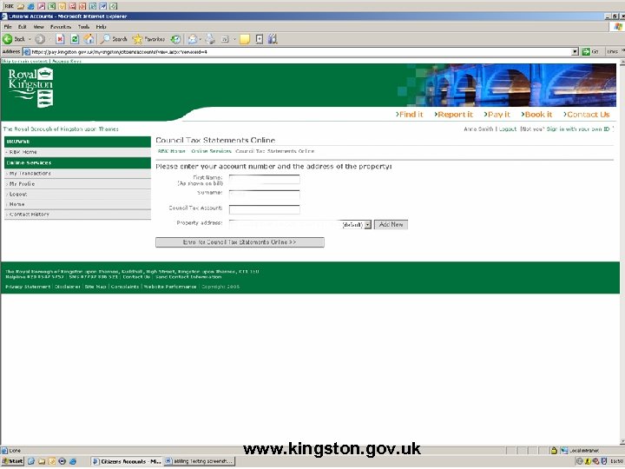Open the Address bar dropdown arrow
Image resolution: width=625 pixels, height=469 pixels.
click(x=575, y=51)
